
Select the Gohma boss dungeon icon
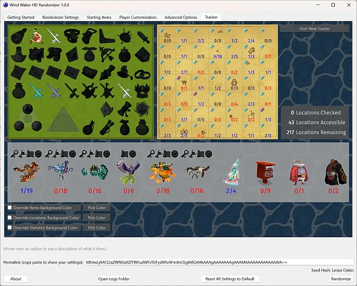click(27, 172)
